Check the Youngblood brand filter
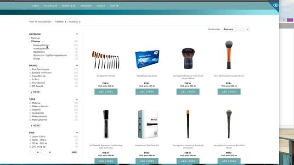This screenshot has height=165, width=294. [30, 83]
